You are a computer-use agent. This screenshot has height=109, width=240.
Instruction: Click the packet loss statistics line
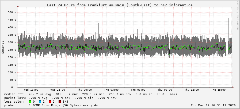coord(60,98)
